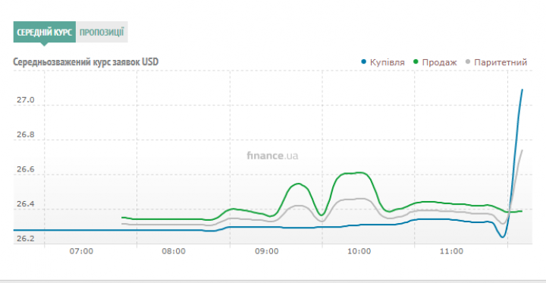Viewport: 546px width, 283px height.
Task: Toggle the Паритетний series in the legend
Action: tap(496, 62)
